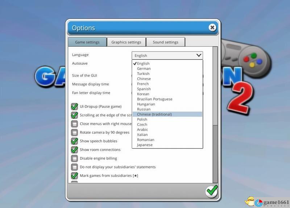The width and height of the screenshot is (290, 208).
Task: Disable Show speech bubbles checkbox
Action: [x=74, y=141]
